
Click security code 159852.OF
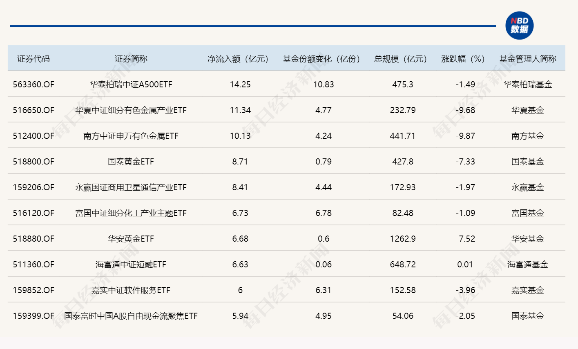pos(33,290)
